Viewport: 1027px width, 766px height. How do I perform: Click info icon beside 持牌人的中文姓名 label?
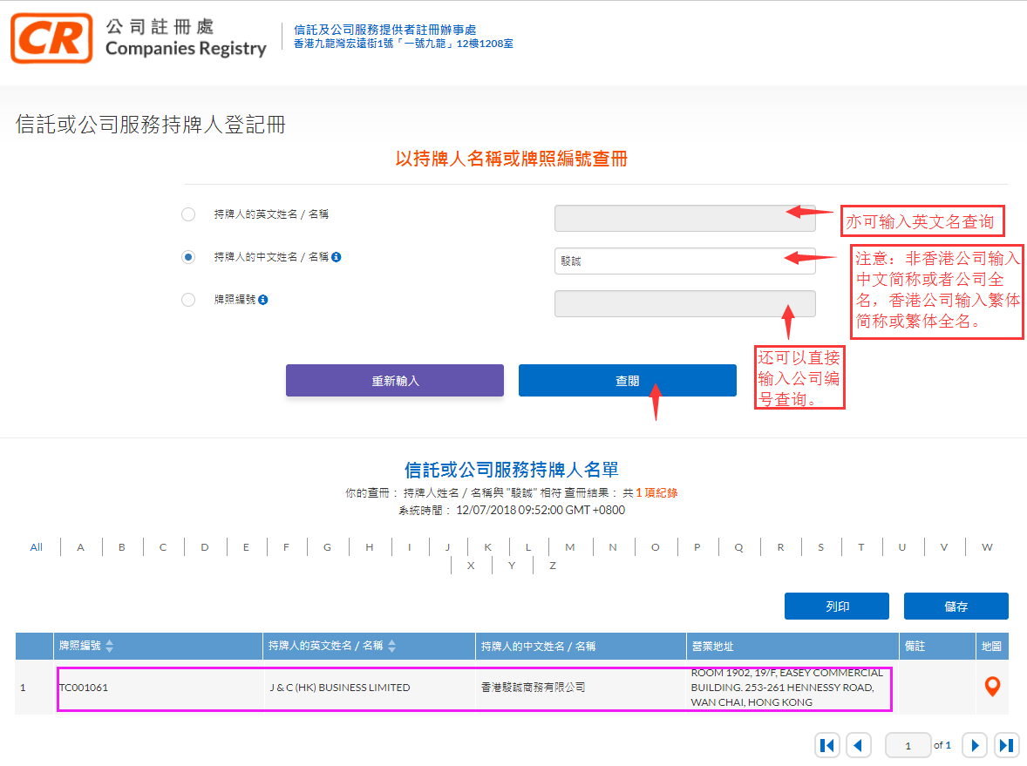[337, 257]
